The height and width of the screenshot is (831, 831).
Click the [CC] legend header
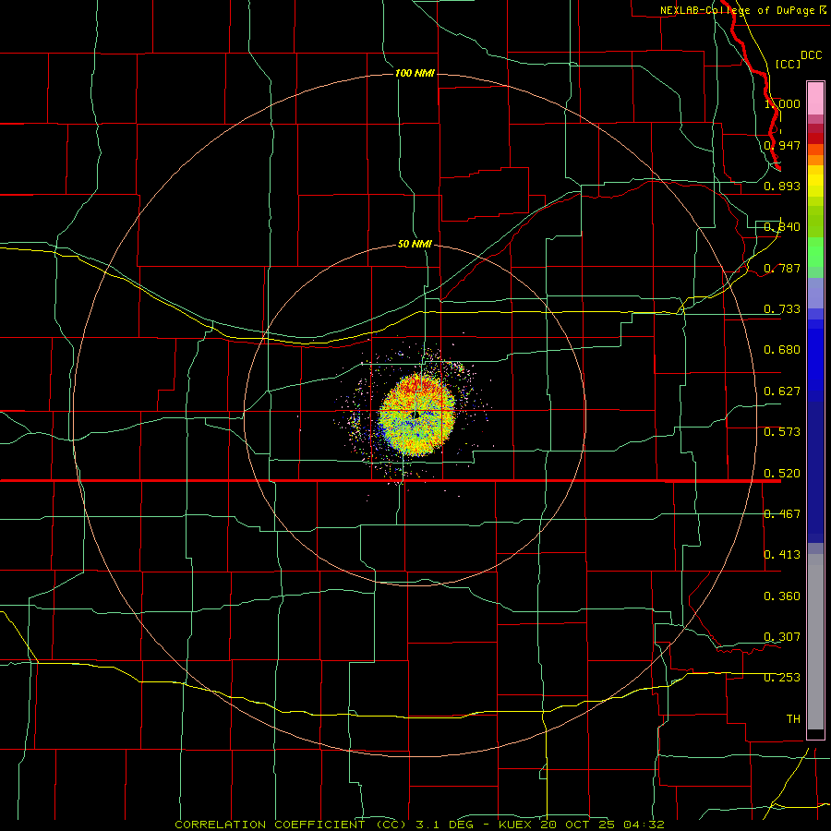point(788,64)
